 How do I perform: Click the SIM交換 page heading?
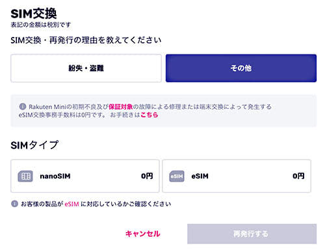point(34,14)
